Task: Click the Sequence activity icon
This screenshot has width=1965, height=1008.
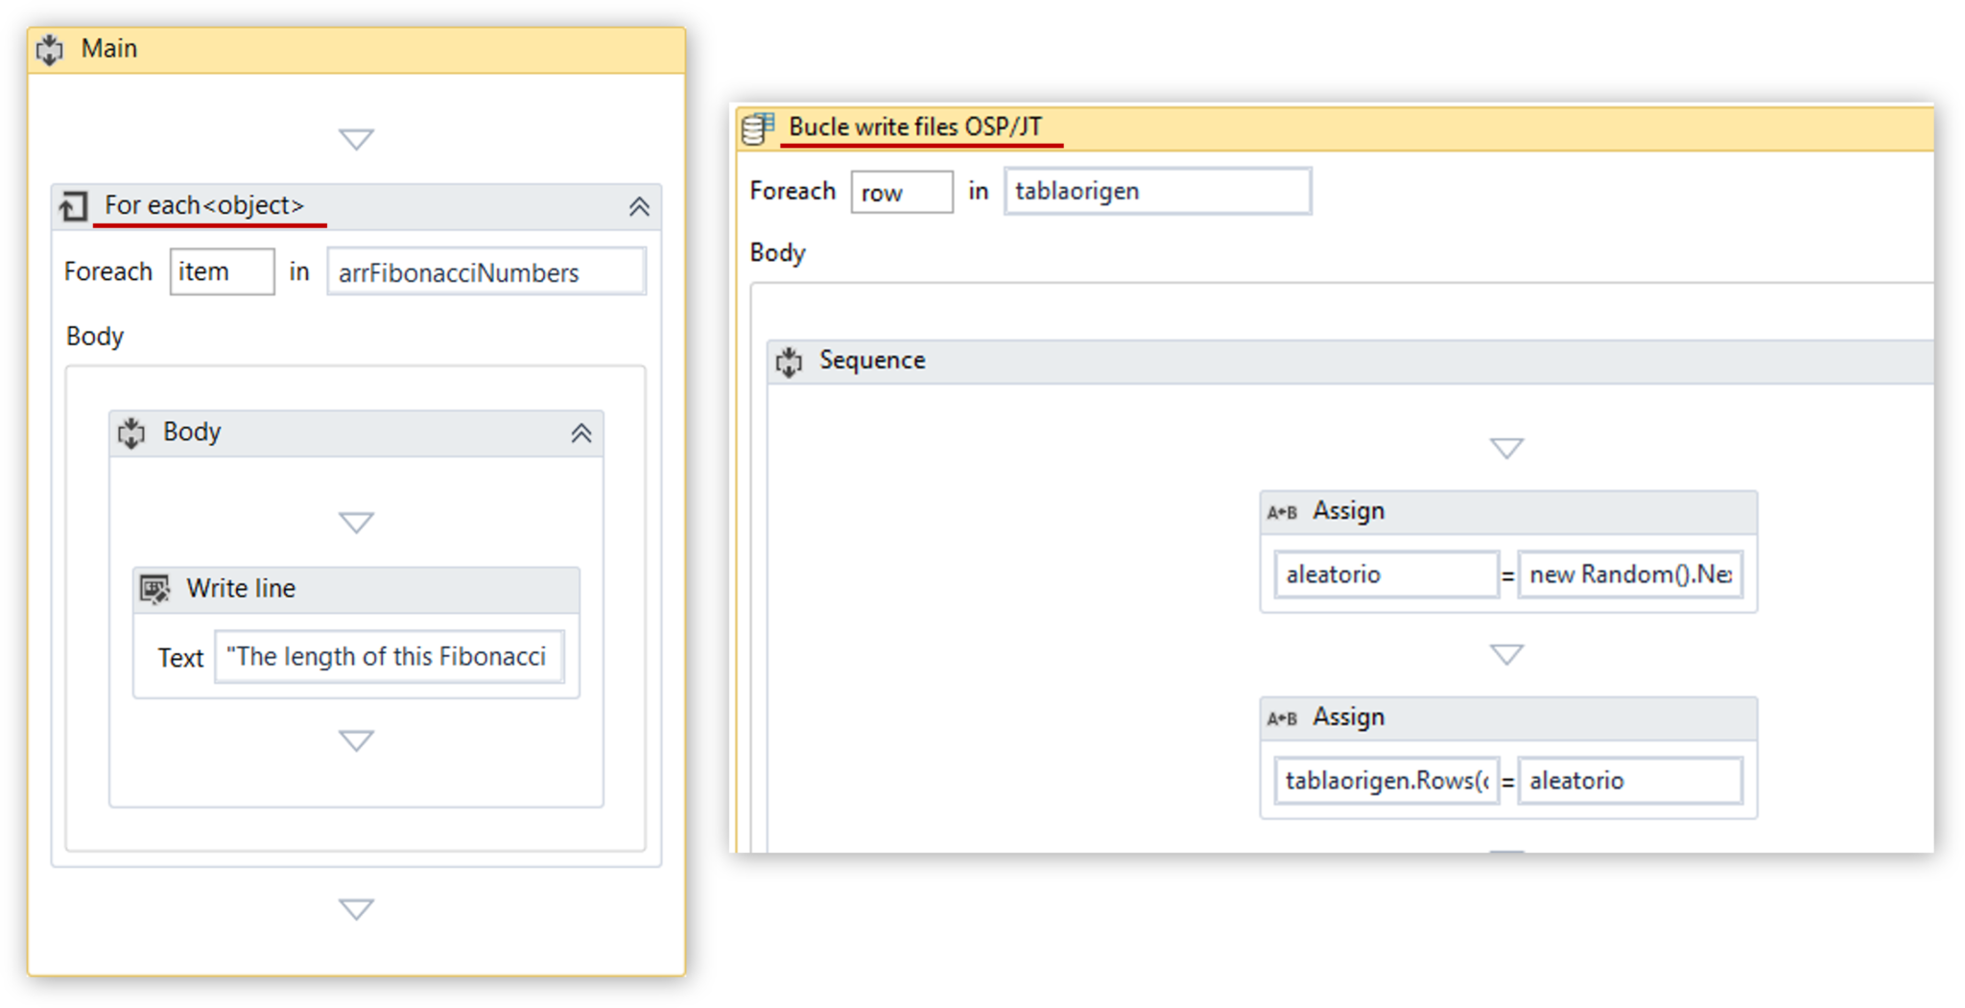Action: [x=789, y=362]
